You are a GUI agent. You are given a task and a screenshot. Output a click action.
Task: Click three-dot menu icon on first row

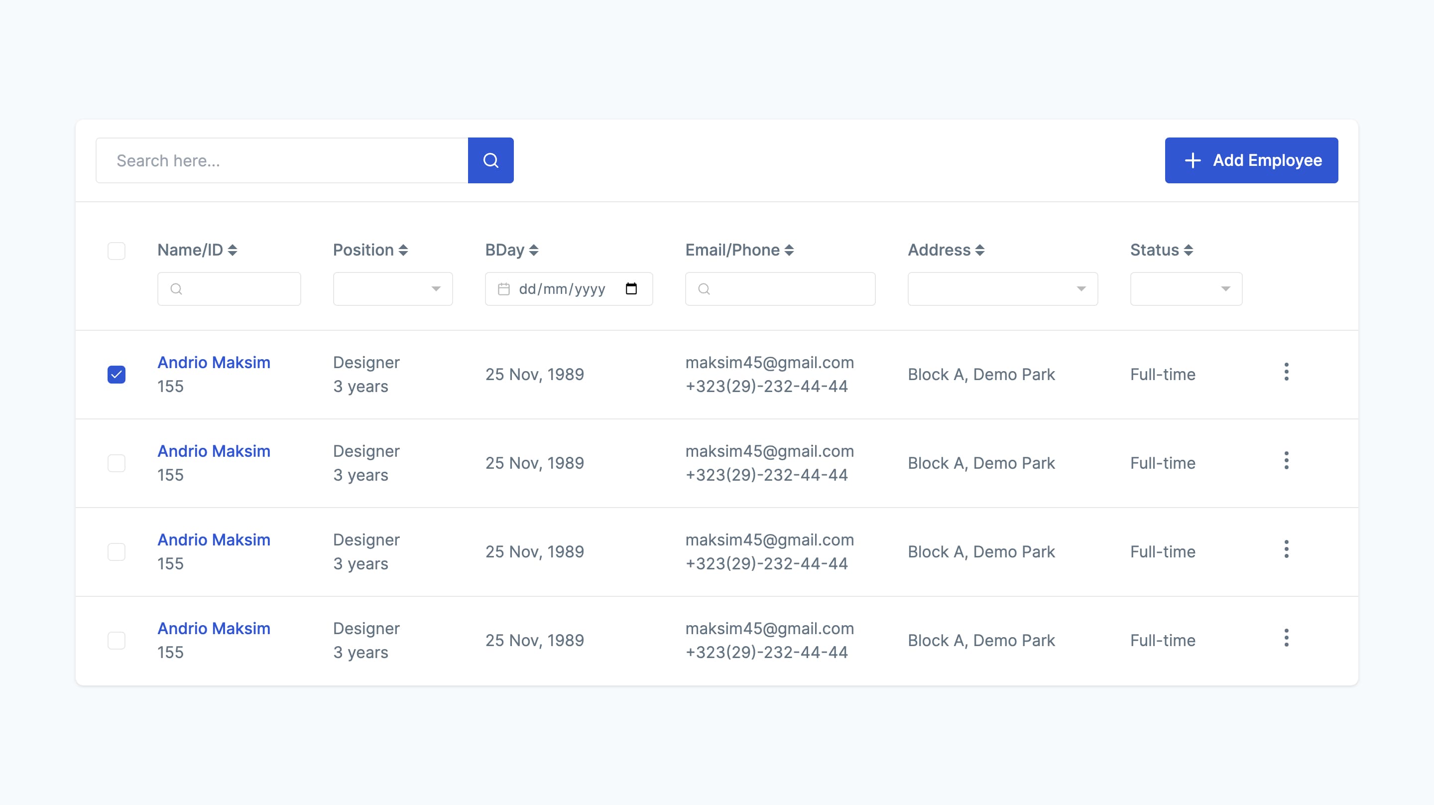coord(1286,373)
